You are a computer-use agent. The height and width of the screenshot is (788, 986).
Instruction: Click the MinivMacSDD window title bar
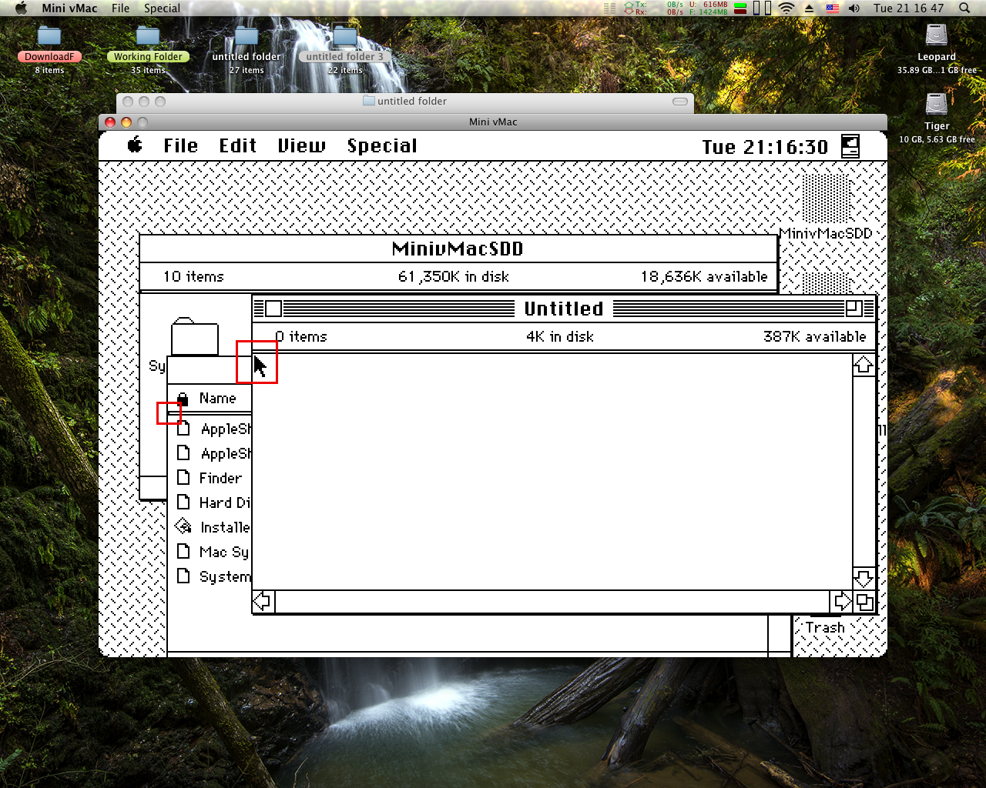point(458,249)
